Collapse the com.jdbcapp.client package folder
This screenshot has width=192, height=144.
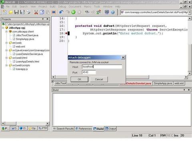coord(6,32)
